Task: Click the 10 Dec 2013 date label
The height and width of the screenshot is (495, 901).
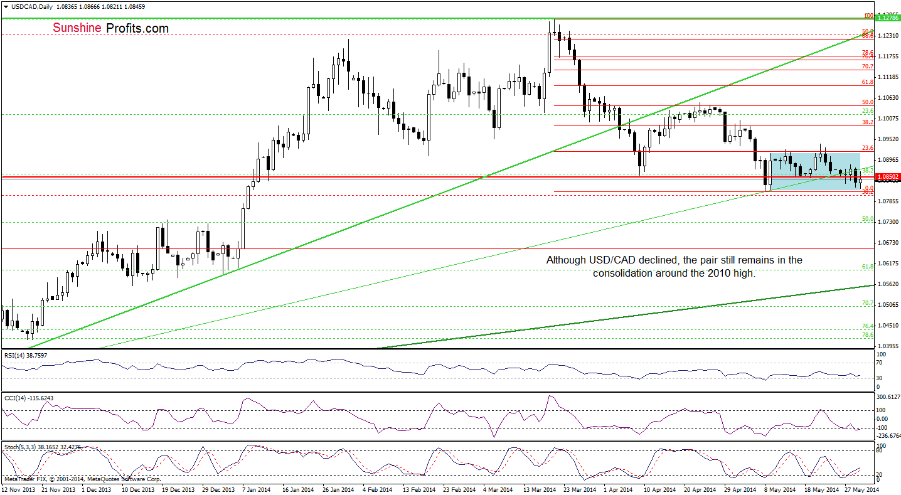Action: [138, 489]
